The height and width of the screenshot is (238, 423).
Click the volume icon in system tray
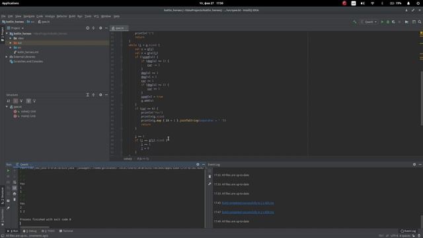(x=363, y=3)
